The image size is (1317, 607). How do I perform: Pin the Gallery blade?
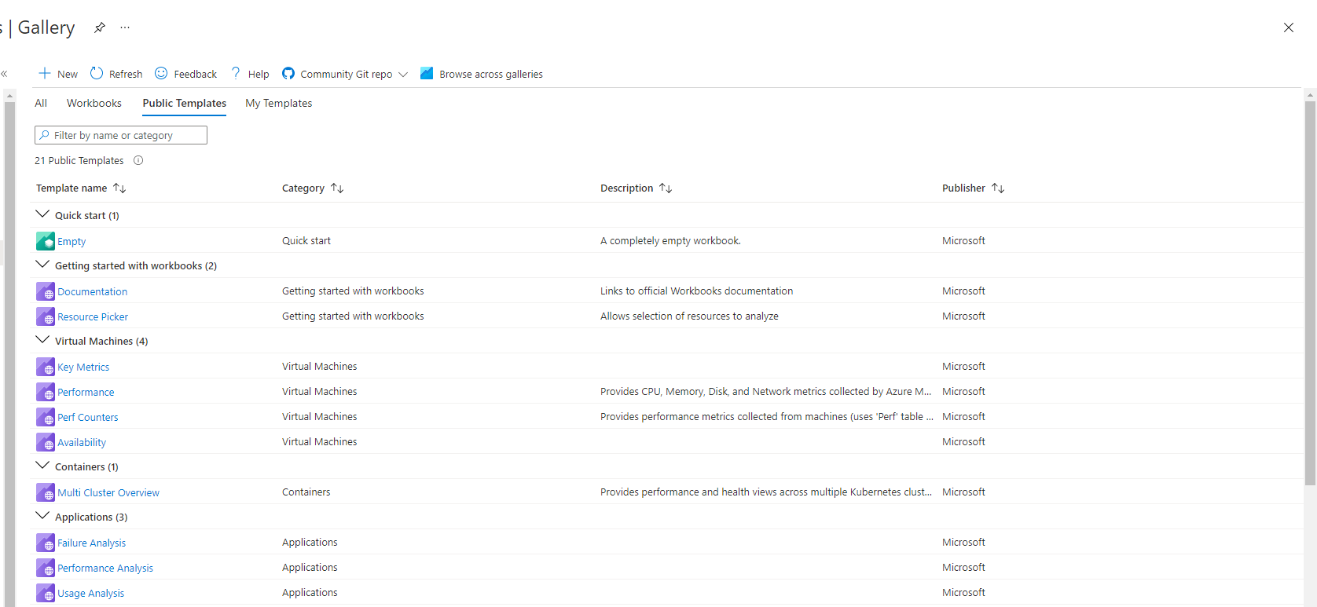(100, 27)
